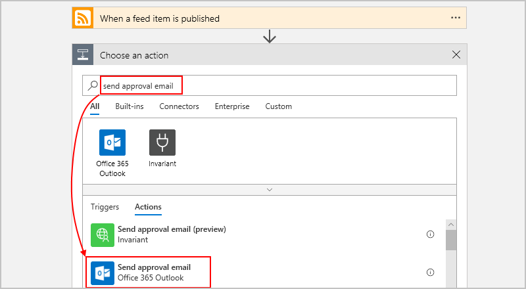Click the Choose an action header icon

83,55
